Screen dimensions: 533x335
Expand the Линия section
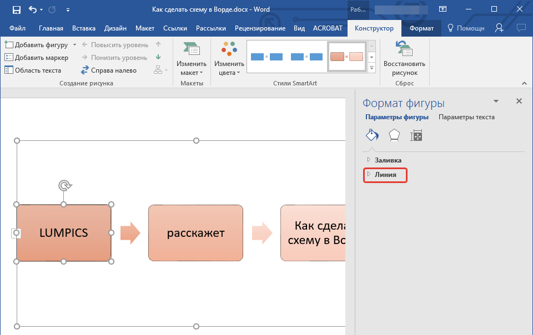(x=385, y=175)
